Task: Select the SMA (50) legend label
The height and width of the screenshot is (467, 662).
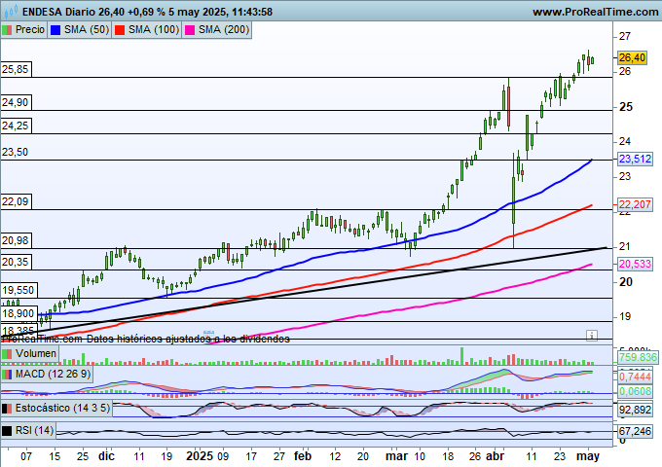Action: (x=87, y=29)
